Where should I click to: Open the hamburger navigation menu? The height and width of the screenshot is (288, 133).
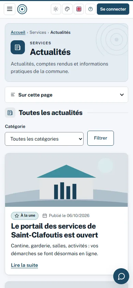coord(10,9)
